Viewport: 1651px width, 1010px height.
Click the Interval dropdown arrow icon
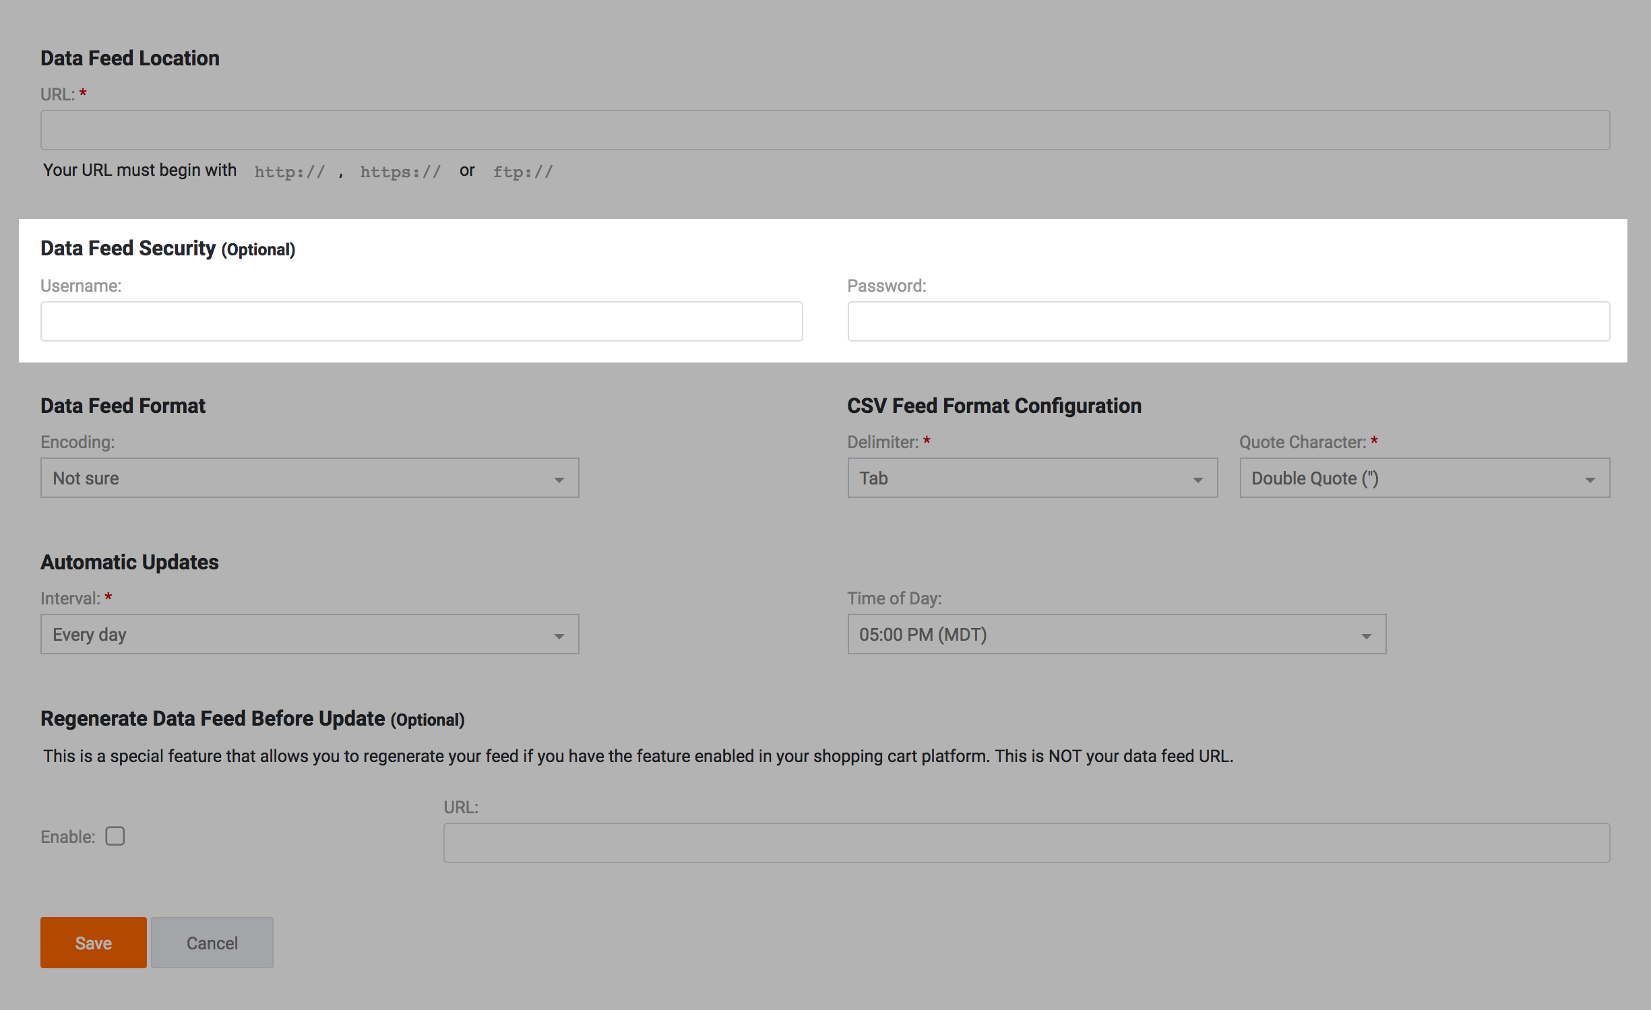tap(559, 636)
